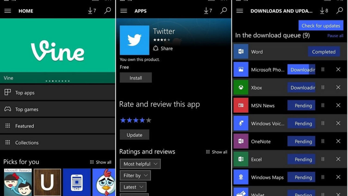Screen dimensions: 348x196
Task: Tap the Pause all link
Action: [x=335, y=36]
